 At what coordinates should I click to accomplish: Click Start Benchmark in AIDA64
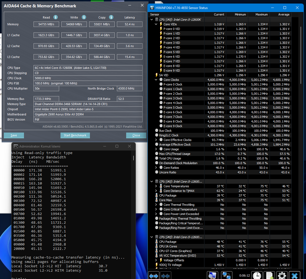point(75,135)
